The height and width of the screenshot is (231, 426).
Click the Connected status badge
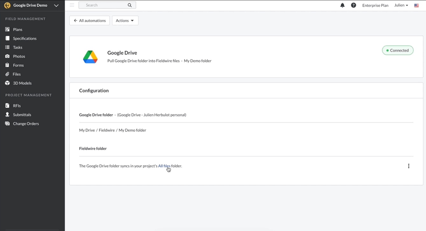point(398,50)
